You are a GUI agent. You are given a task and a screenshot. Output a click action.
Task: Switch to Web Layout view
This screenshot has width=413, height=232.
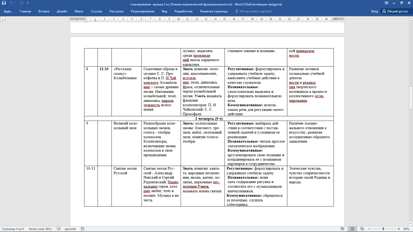click(x=362, y=229)
